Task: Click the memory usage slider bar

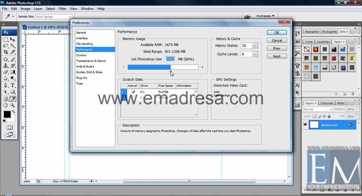Action: coord(163,67)
